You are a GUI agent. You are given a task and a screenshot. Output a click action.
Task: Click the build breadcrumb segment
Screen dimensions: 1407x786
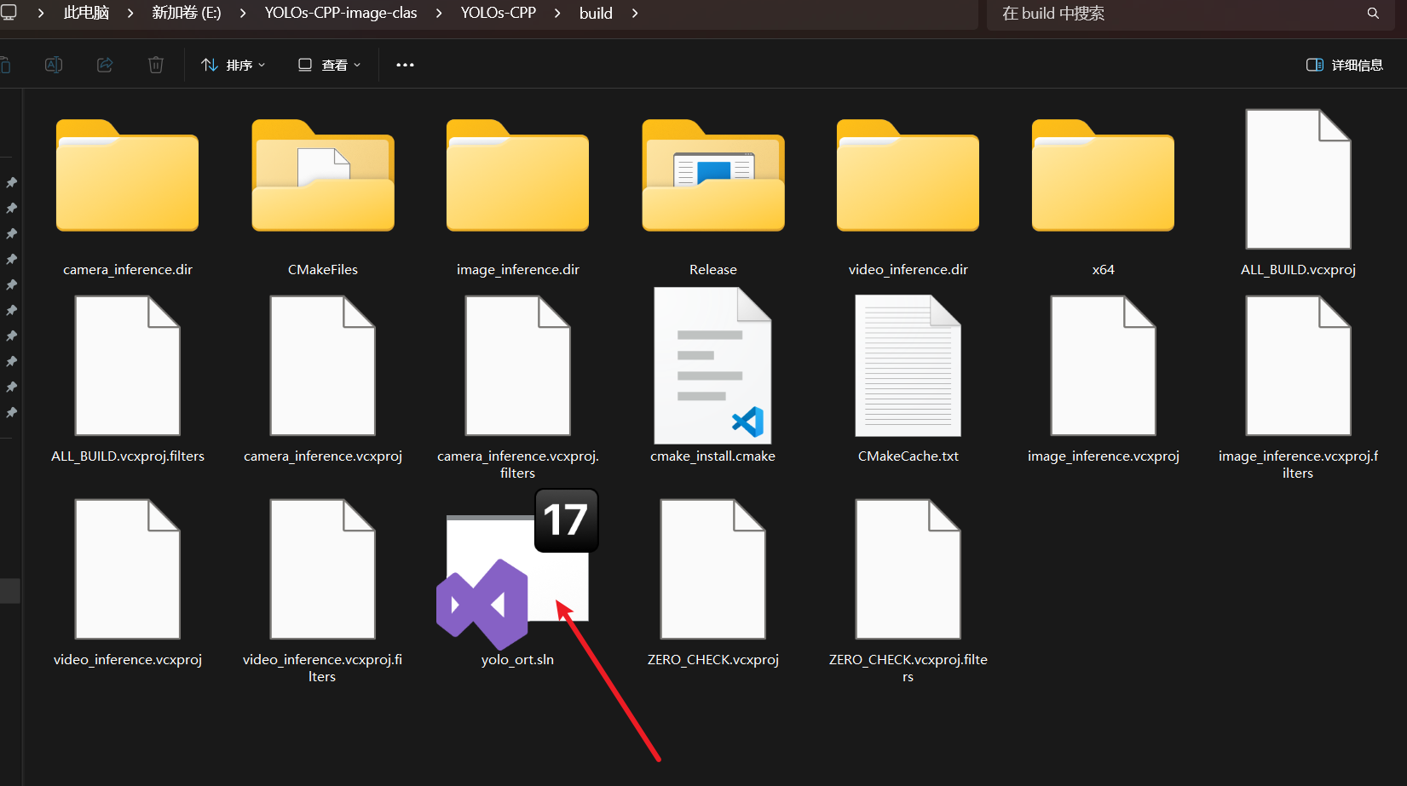(x=596, y=14)
